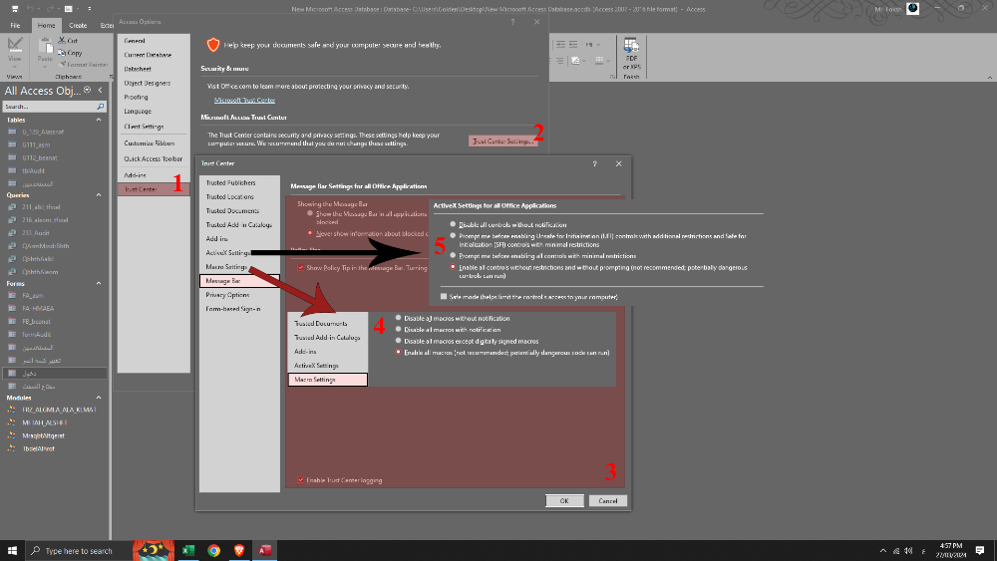
Task: Collapse the ribbon with the chevron
Action: (x=989, y=77)
